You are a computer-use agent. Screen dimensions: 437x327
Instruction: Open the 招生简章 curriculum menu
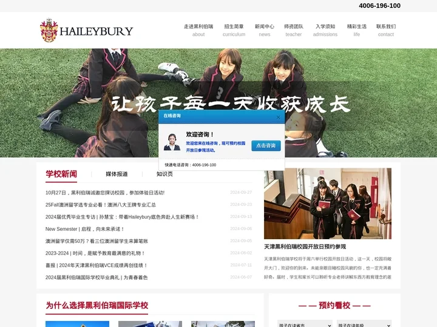pyautogui.click(x=234, y=30)
